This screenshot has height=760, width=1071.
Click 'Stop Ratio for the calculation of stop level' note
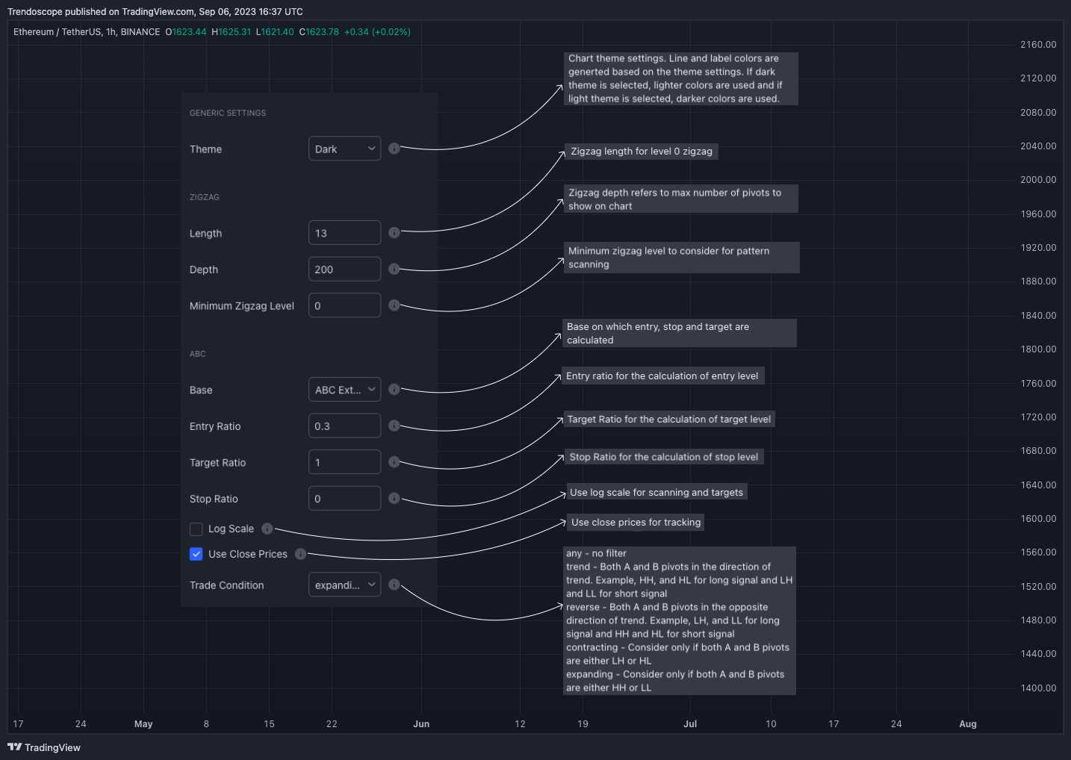click(x=664, y=457)
